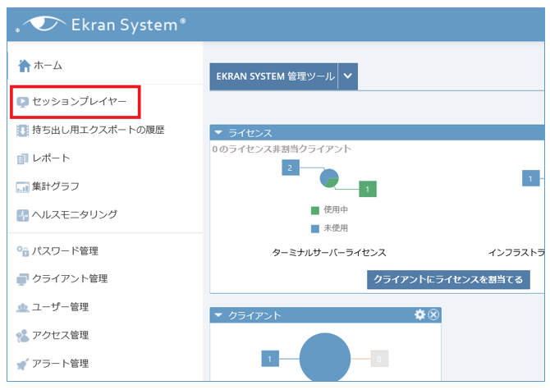Screen dimensions: 550x390
Task: Click the blue value box 2 in license chart
Action: [291, 167]
